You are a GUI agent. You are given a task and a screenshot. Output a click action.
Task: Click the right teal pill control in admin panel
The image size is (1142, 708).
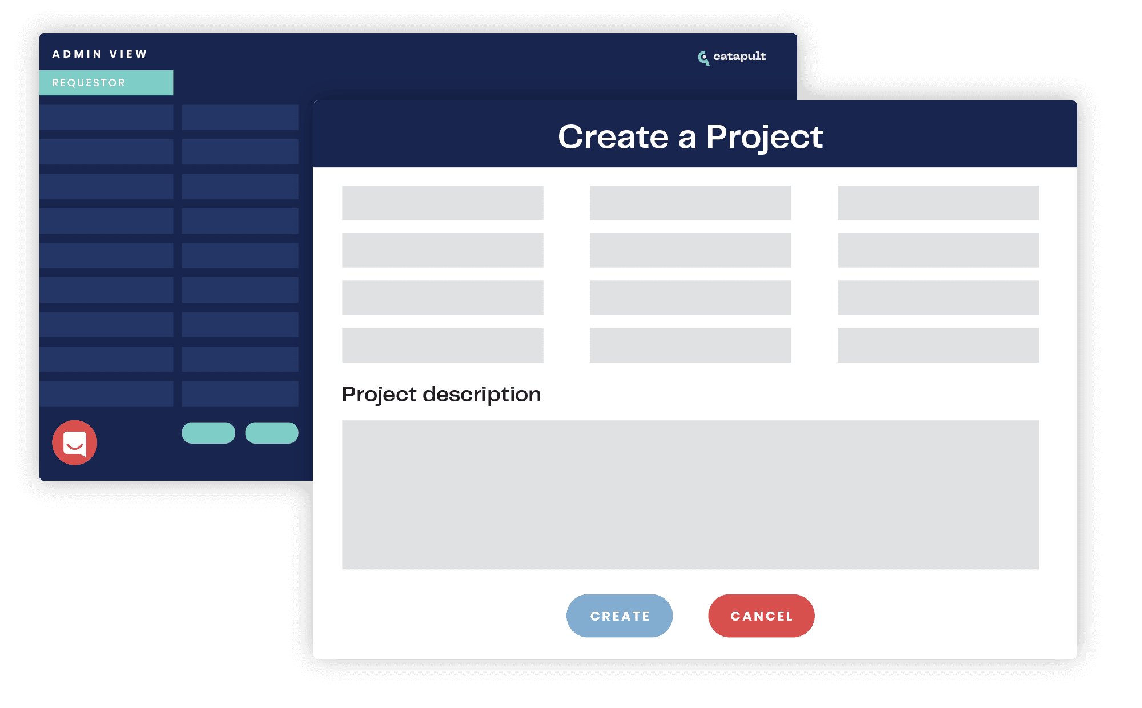tap(272, 433)
